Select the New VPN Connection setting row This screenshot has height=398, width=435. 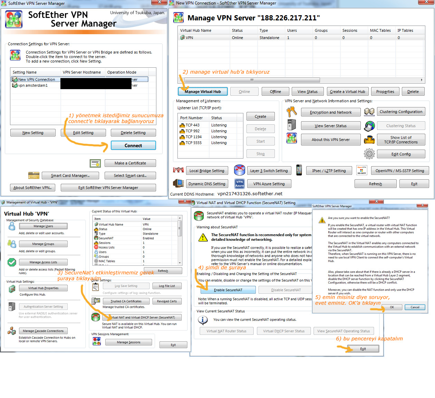[80, 79]
